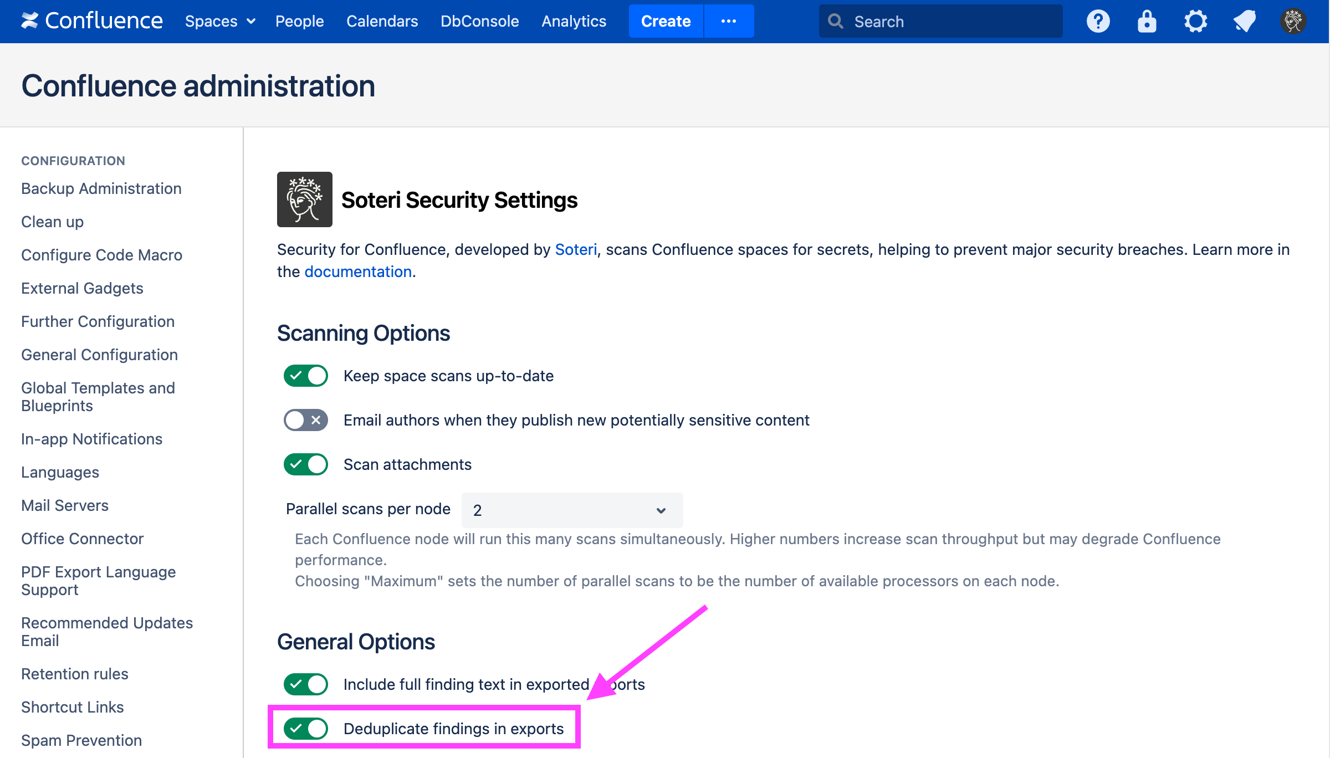Toggle Scan attachments switch
Viewport: 1330px width, 758px height.
point(306,464)
